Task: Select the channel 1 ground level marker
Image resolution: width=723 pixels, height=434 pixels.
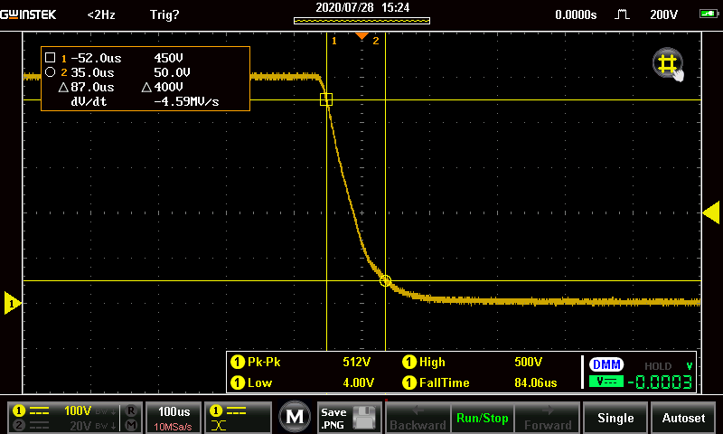Action: pyautogui.click(x=12, y=303)
